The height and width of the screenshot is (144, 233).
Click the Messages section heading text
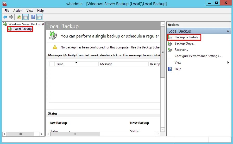click(x=104, y=55)
